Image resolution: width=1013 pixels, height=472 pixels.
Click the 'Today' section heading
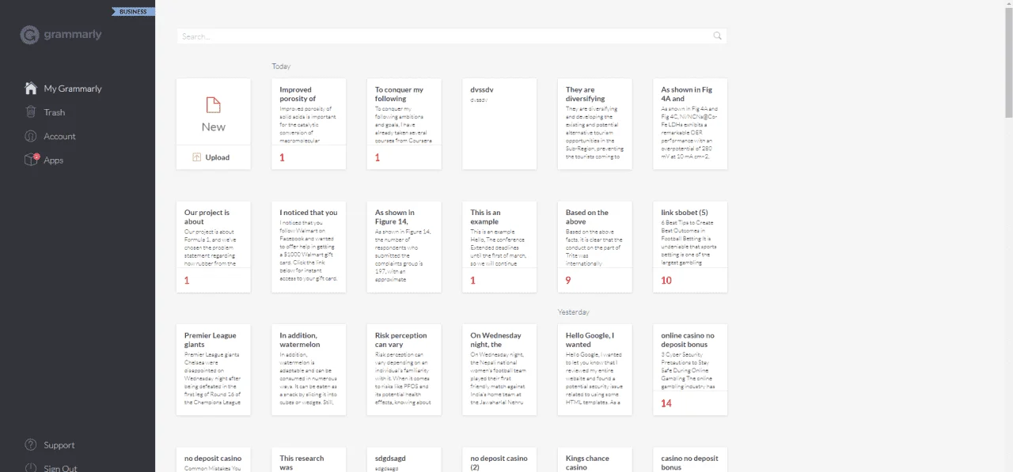tap(281, 66)
